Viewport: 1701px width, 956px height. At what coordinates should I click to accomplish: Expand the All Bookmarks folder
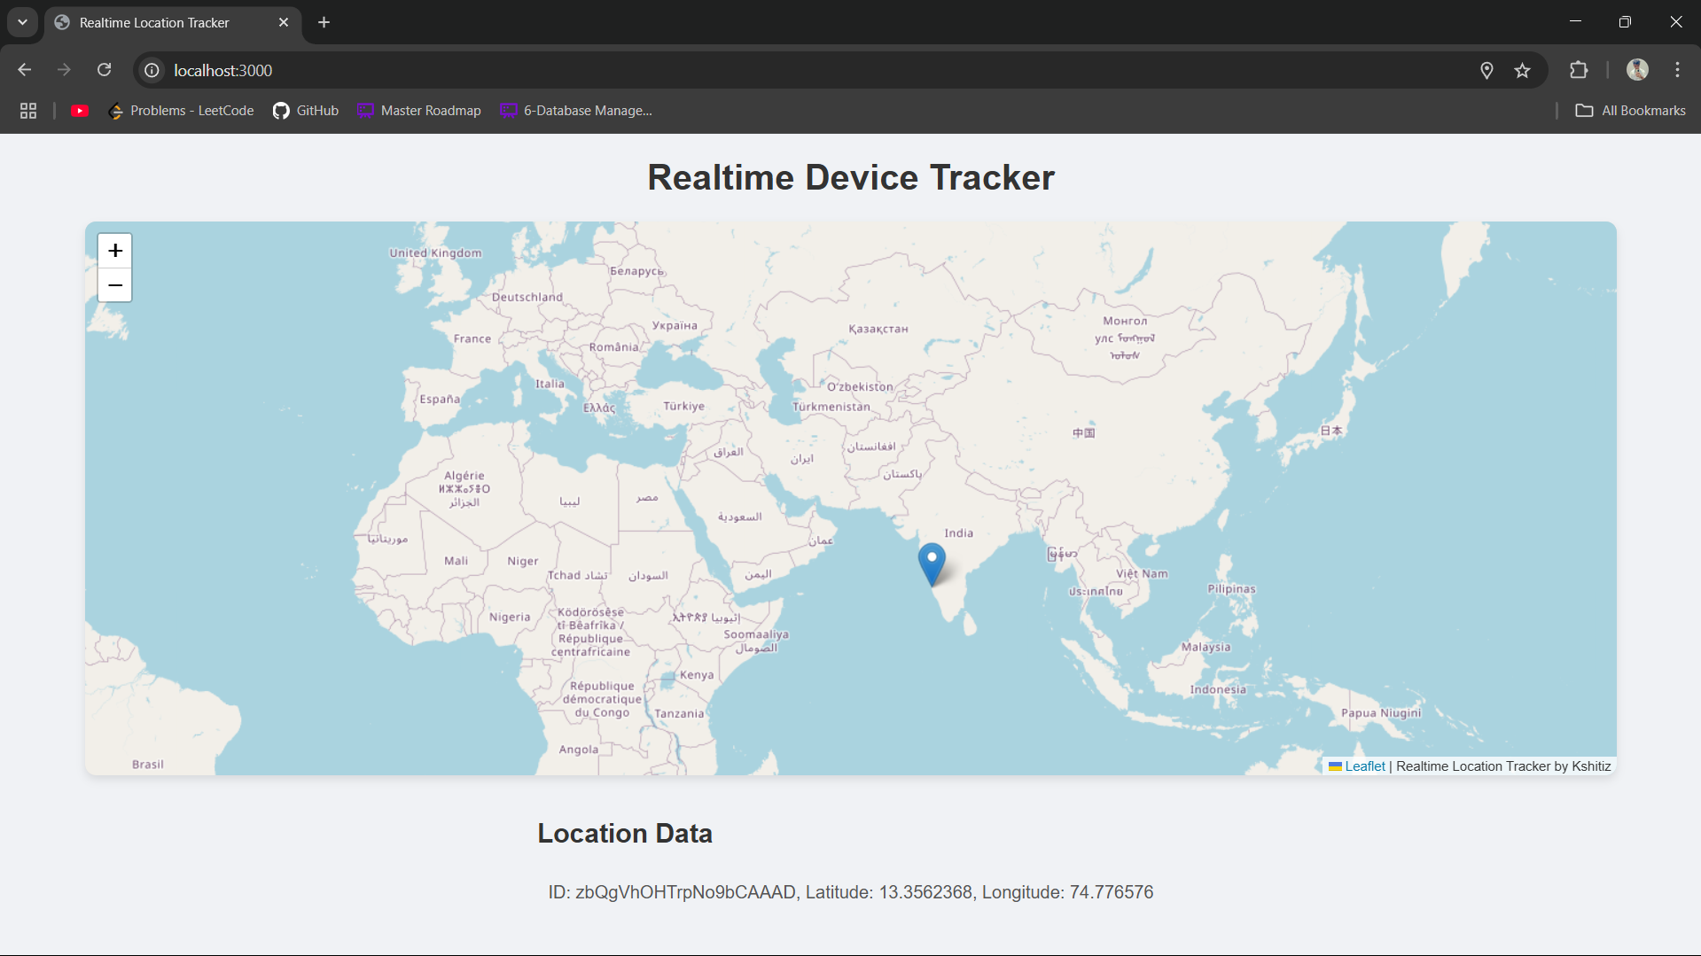[x=1630, y=111]
